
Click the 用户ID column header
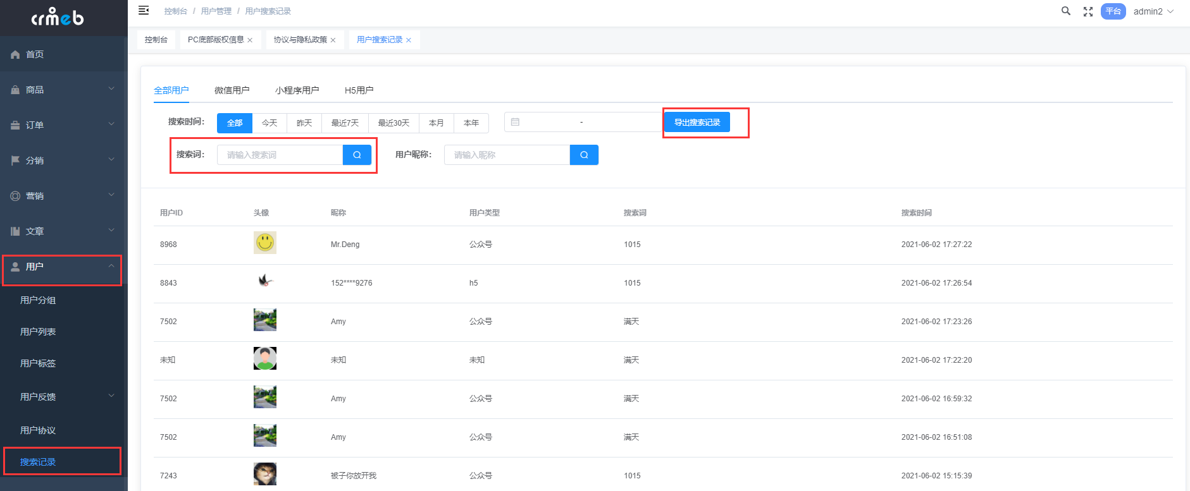point(171,213)
